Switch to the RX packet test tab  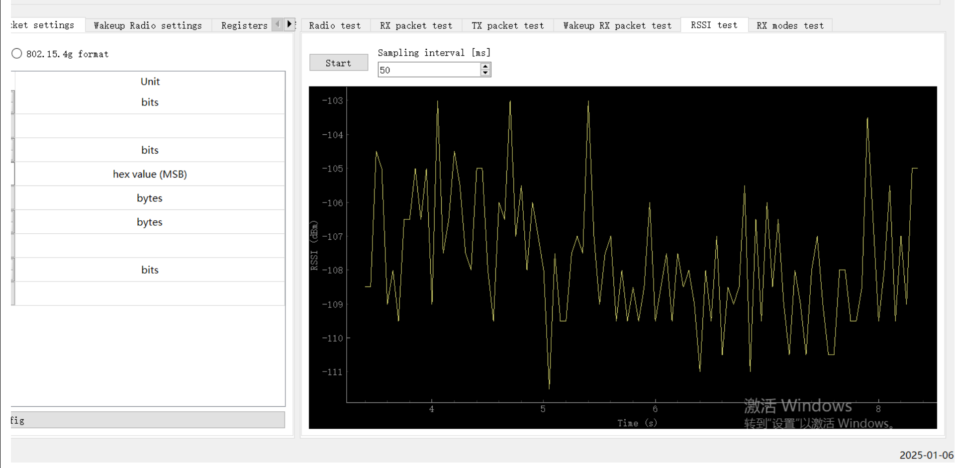tap(416, 25)
